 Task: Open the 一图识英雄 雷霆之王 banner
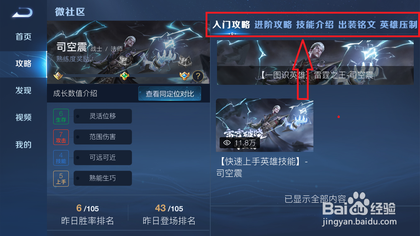click(x=315, y=63)
